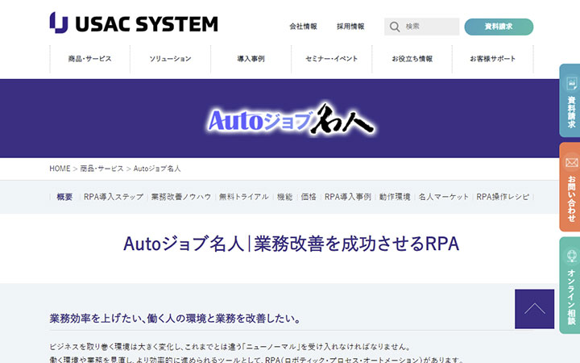Image resolution: width=580 pixels, height=363 pixels.
Task: Click Autoジョブ名人 in the breadcrumb
Action: [x=157, y=169]
